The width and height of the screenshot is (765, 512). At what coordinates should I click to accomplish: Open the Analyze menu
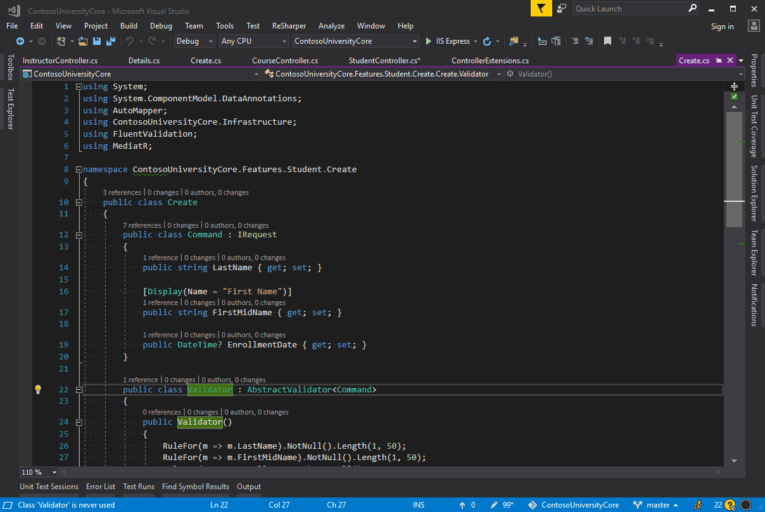(331, 26)
